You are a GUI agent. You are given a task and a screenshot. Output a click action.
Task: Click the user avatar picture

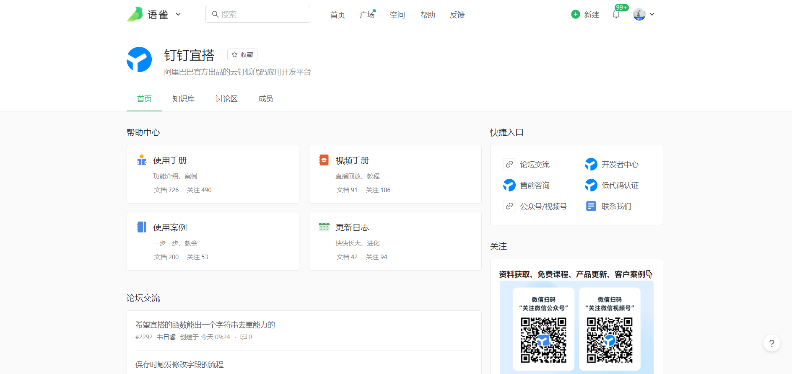pos(639,14)
